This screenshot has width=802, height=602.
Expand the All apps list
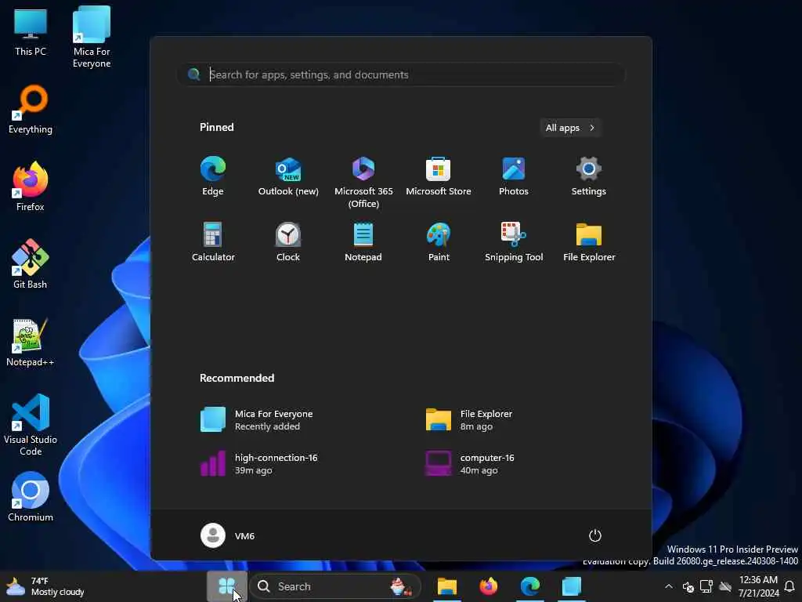(570, 128)
